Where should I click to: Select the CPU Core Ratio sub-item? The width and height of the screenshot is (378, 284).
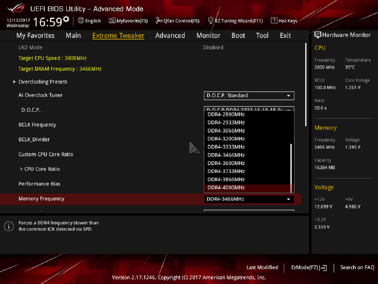point(40,169)
